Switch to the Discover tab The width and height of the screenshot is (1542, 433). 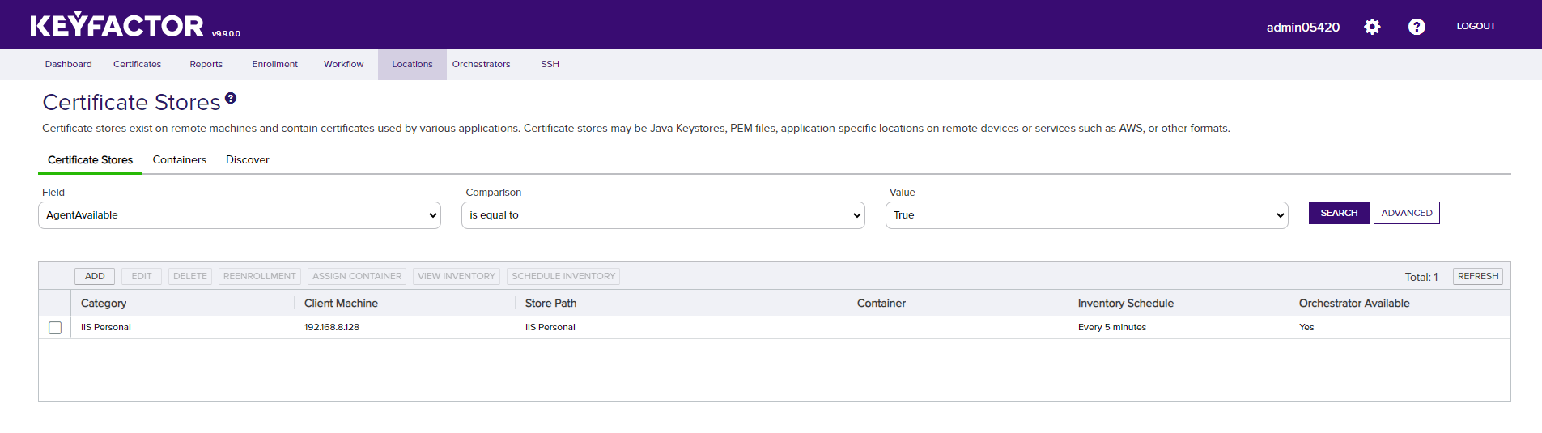point(248,160)
